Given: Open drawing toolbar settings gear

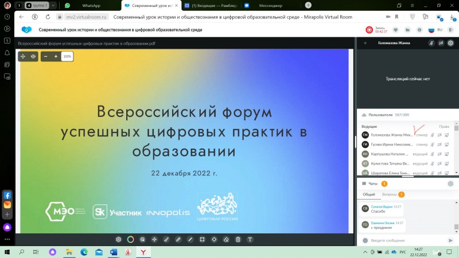Looking at the screenshot, I should click(118, 239).
